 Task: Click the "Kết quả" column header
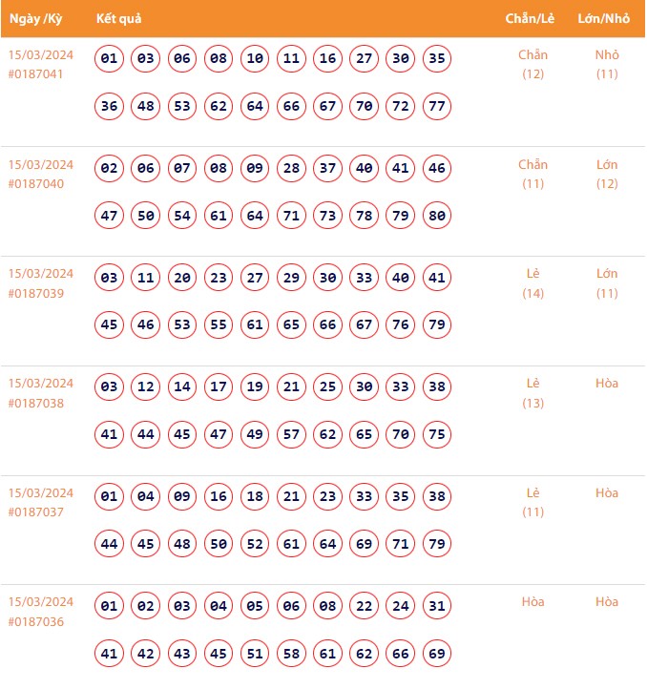pos(119,19)
